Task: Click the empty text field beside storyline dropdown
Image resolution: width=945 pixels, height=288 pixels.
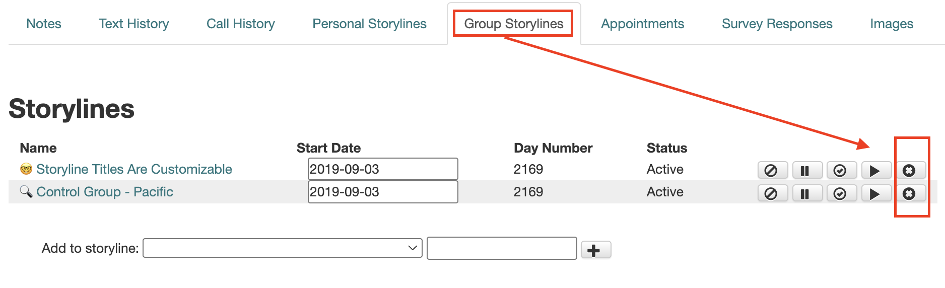Action: pyautogui.click(x=501, y=248)
